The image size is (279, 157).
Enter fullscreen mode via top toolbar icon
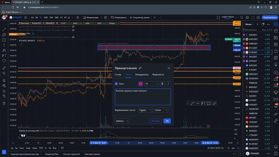coord(253,17)
